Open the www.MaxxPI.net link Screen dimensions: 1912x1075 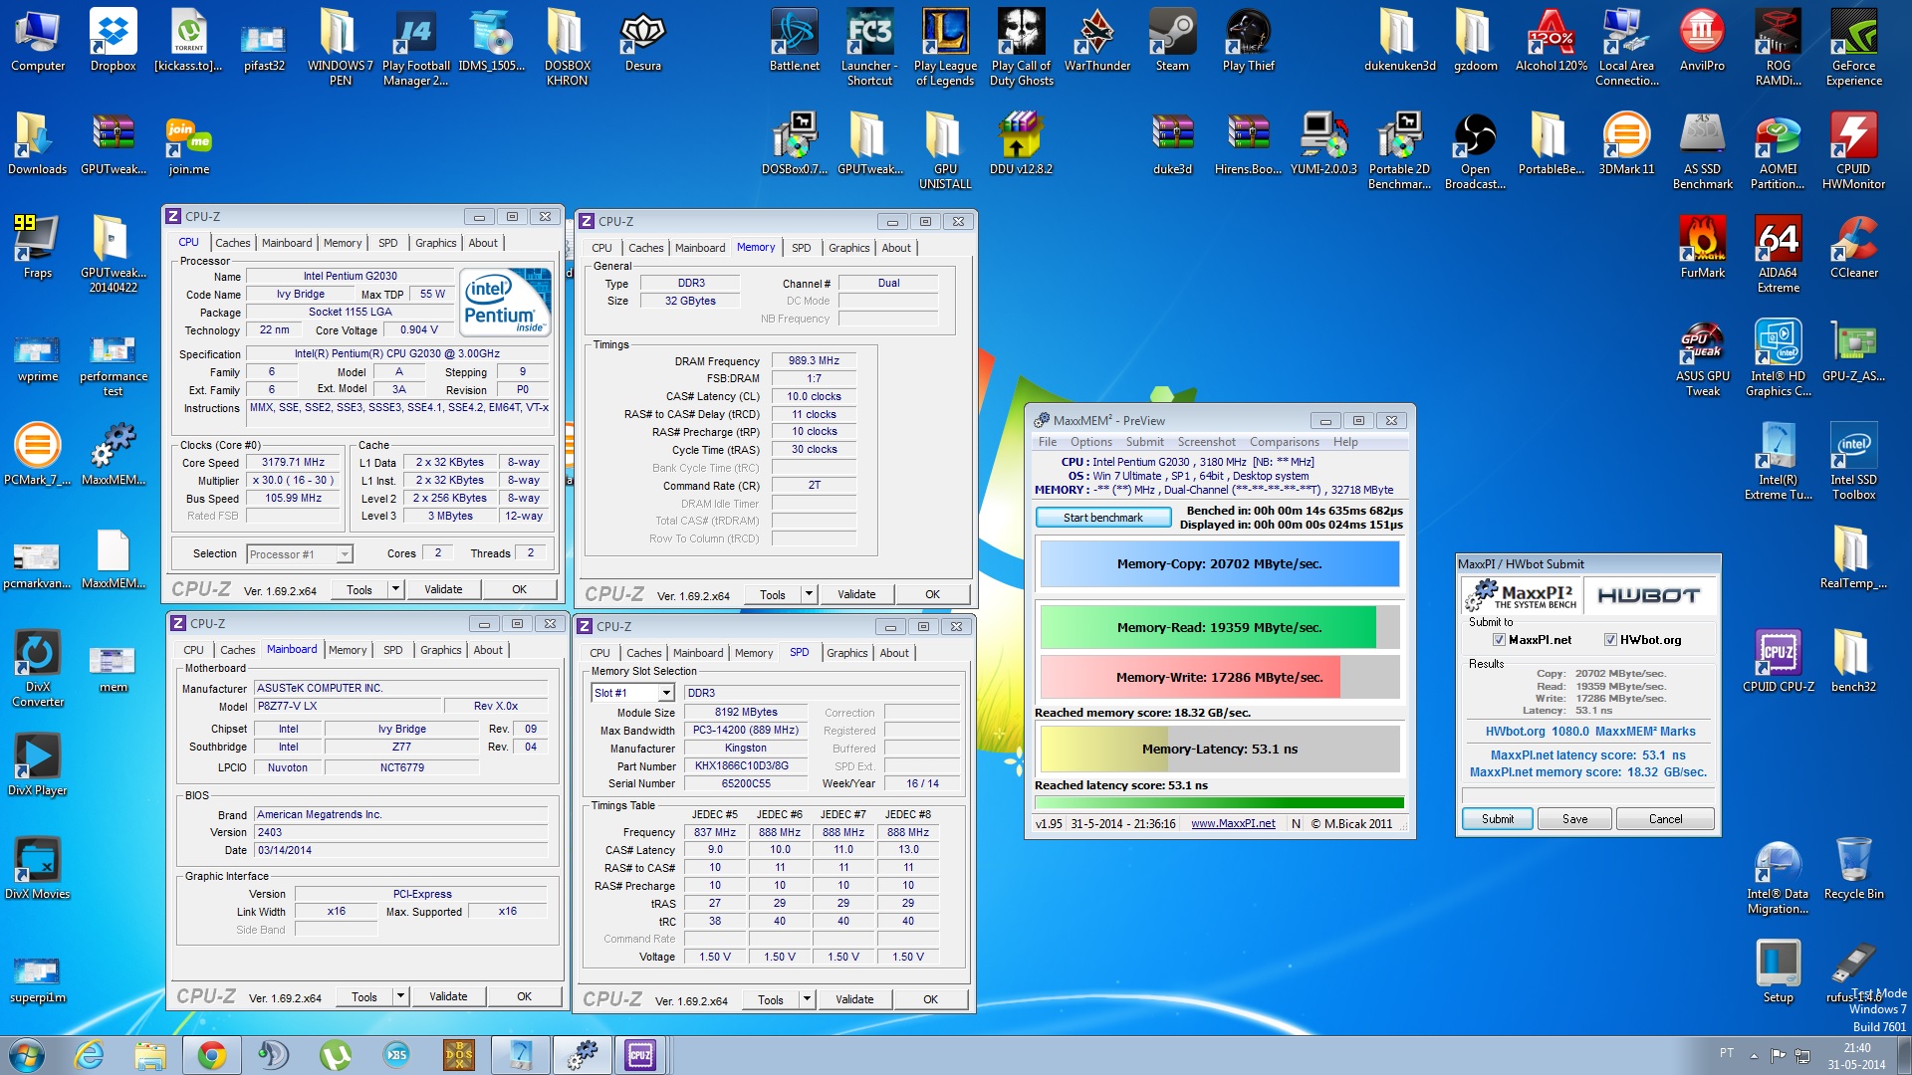pyautogui.click(x=1232, y=823)
